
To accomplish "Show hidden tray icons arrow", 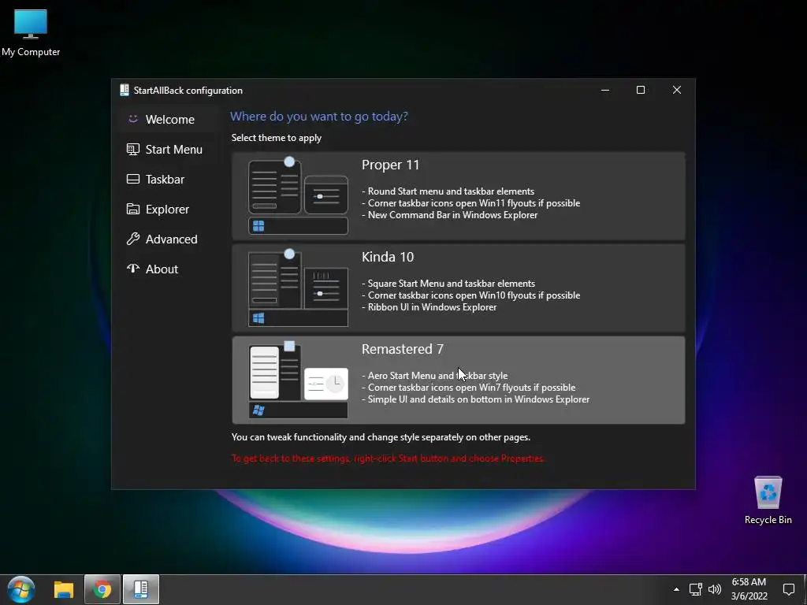I will 676,589.
